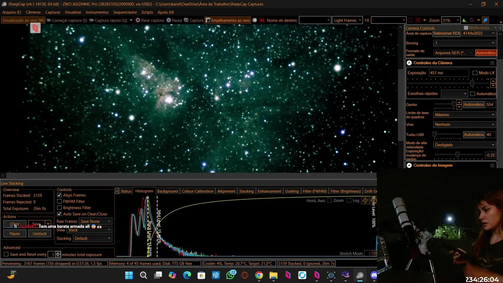This screenshot has width=503, height=283.
Task: Switch to the Background tab
Action: [x=167, y=191]
